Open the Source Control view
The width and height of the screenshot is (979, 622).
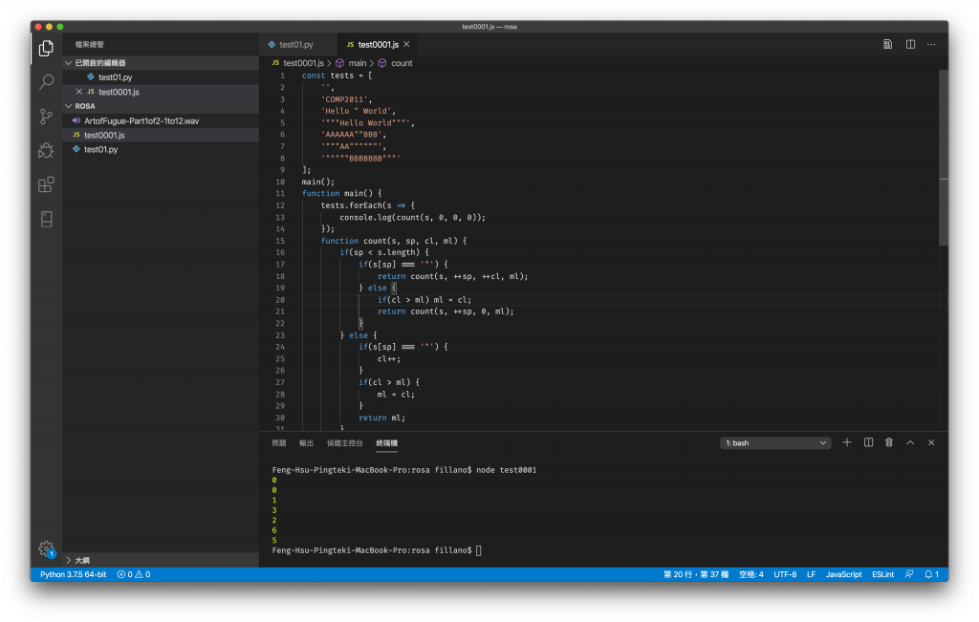pyautogui.click(x=46, y=117)
